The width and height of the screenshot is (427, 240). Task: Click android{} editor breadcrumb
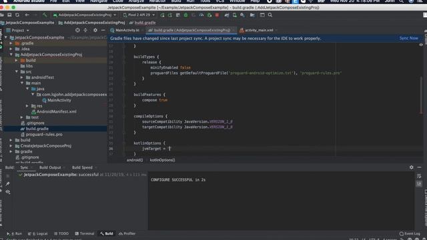coord(135,160)
